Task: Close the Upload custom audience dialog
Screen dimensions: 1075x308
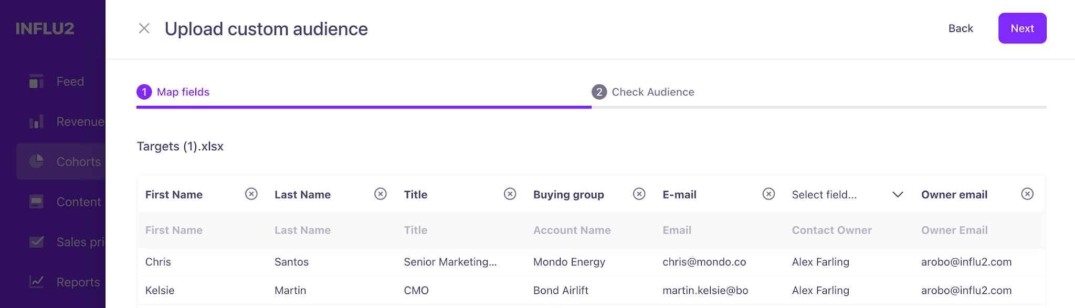Action: coord(144,28)
